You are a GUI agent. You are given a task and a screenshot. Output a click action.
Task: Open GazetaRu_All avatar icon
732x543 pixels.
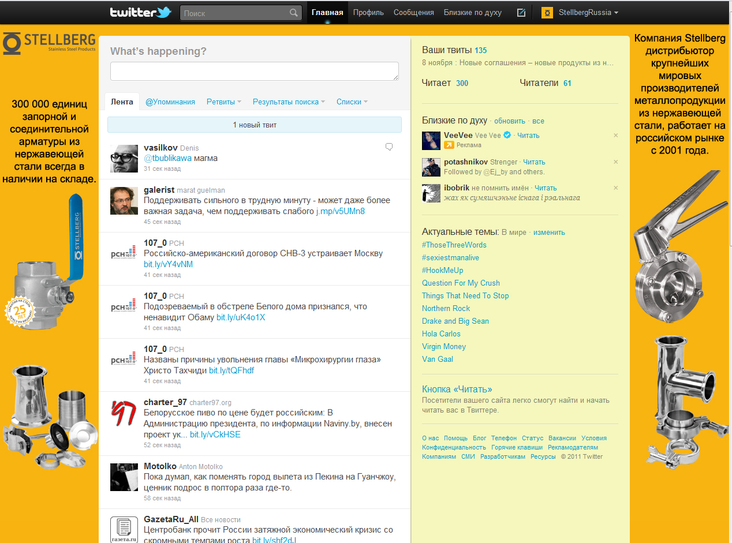[124, 530]
